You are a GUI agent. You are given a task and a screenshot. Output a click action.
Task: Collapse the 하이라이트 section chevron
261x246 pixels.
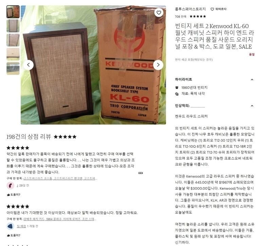click(252, 80)
